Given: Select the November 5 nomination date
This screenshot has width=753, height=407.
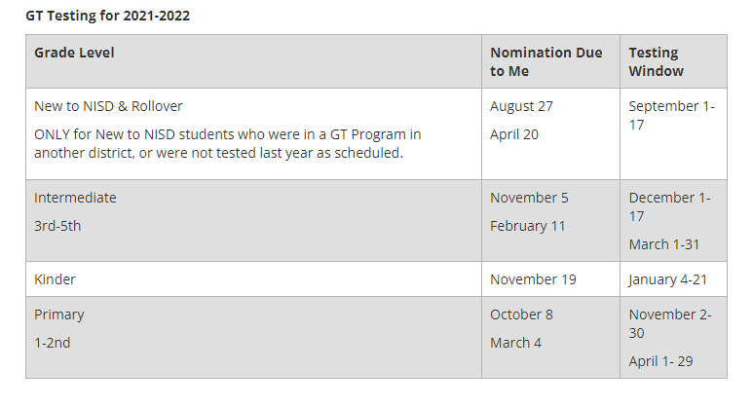Looking at the screenshot, I should pos(529,198).
